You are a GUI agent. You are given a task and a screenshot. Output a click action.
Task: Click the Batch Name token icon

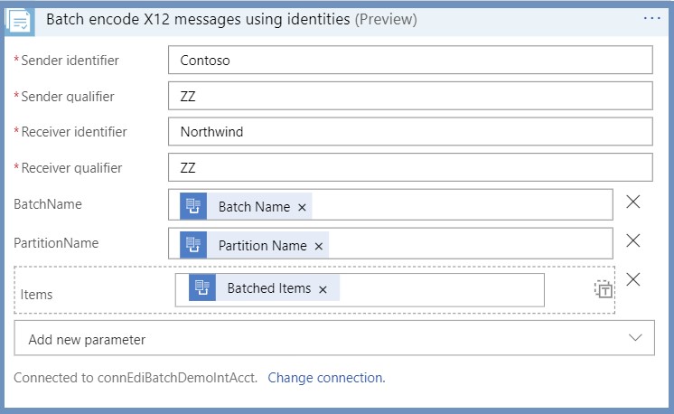click(193, 206)
